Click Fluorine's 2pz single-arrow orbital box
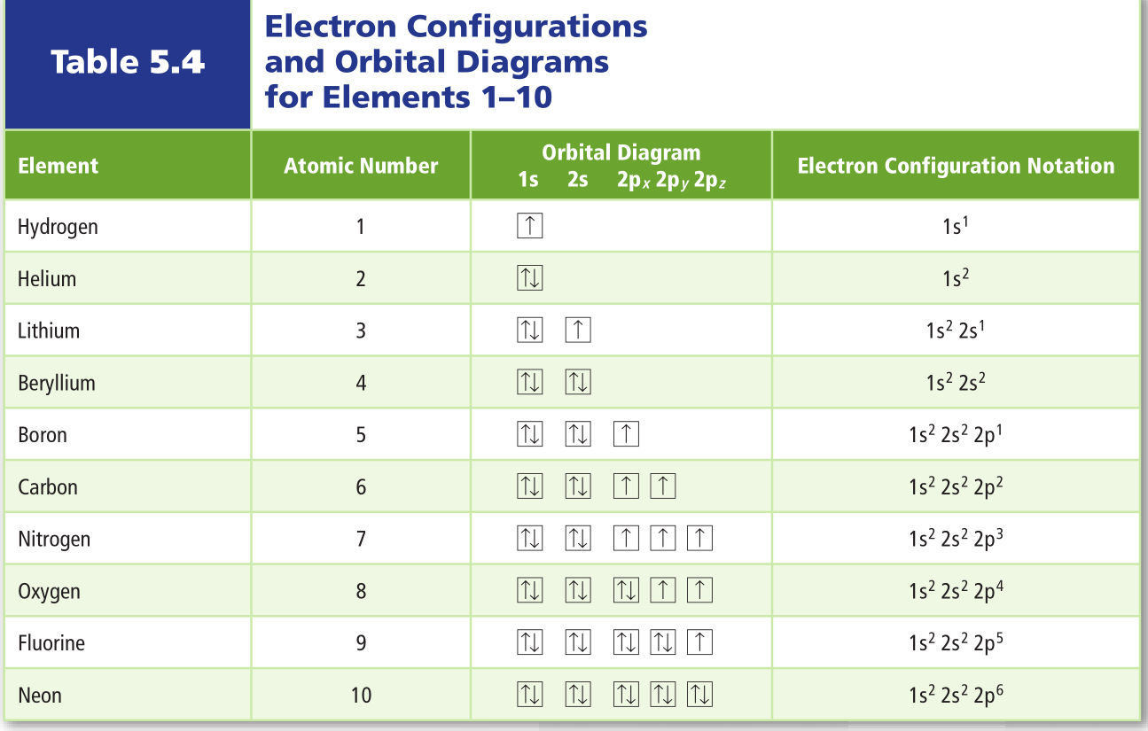Image resolution: width=1148 pixels, height=731 pixels. [x=699, y=643]
